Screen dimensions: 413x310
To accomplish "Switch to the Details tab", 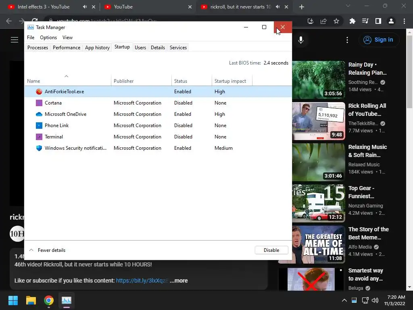I will (x=158, y=48).
